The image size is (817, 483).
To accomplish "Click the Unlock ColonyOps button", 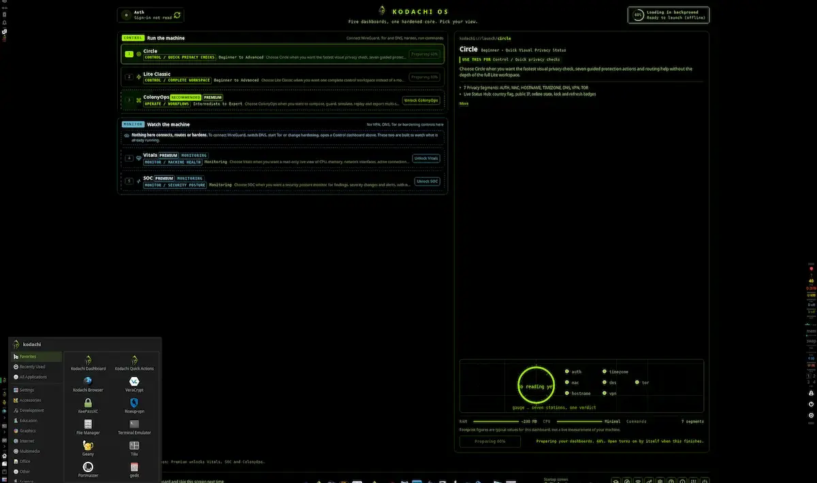I will tap(421, 100).
